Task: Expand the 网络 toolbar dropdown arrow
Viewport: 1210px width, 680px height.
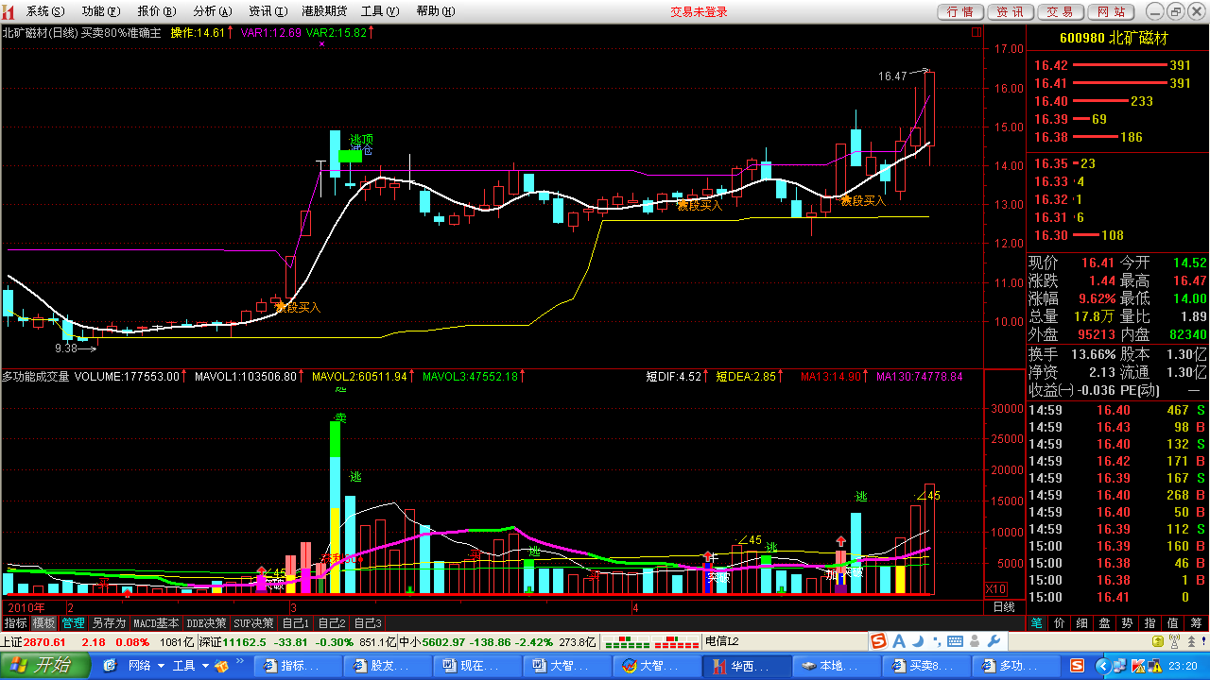Action: coord(160,665)
